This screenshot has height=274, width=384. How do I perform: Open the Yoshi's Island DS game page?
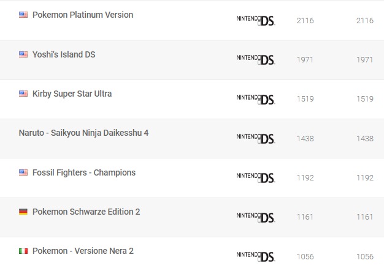(63, 54)
